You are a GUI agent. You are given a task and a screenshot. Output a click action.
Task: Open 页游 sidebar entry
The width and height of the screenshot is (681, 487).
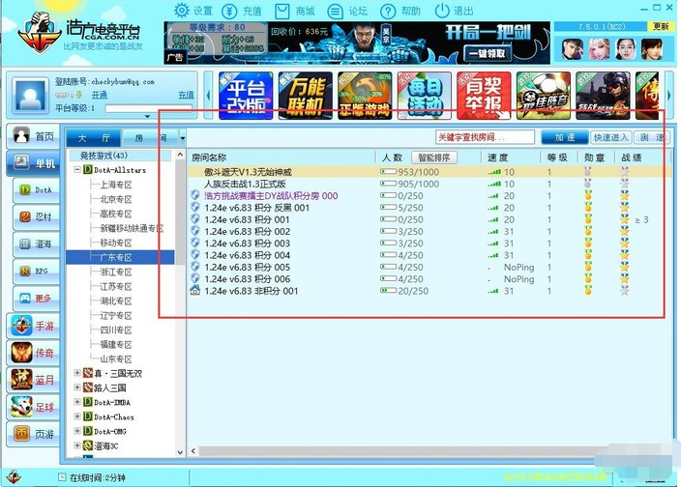tap(34, 434)
